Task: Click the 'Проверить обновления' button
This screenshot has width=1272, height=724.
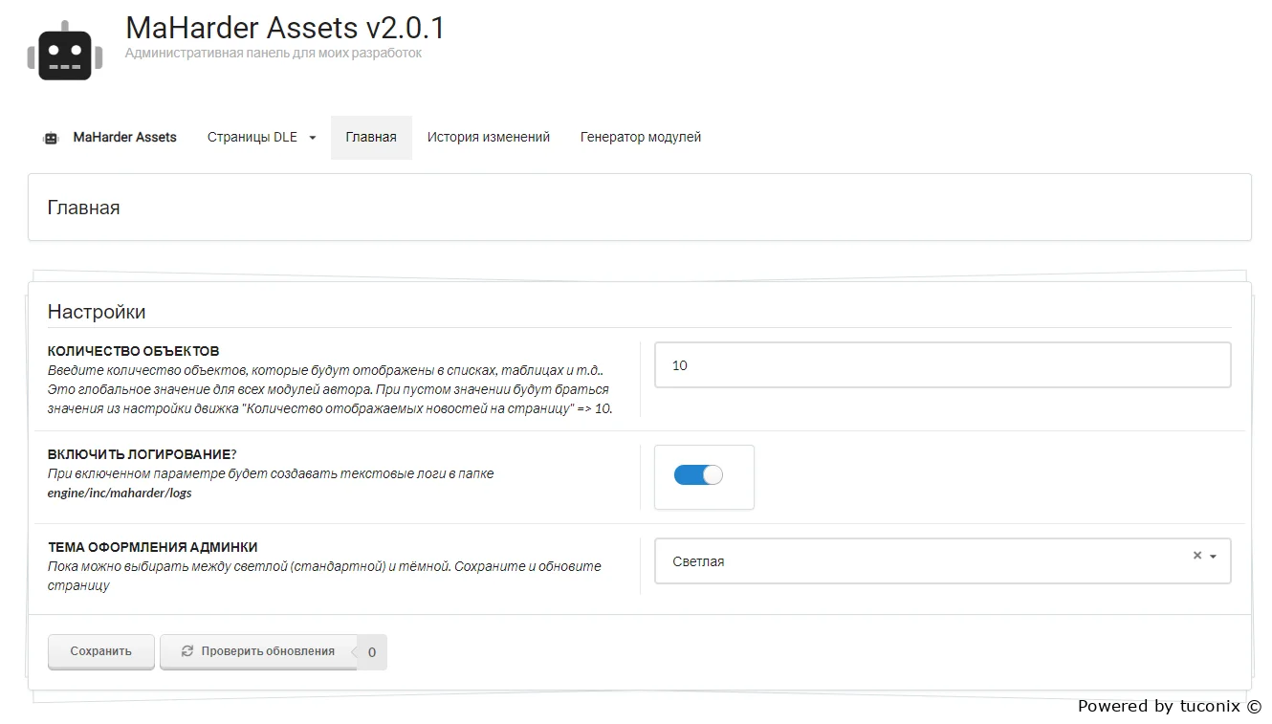Action: pos(258,651)
